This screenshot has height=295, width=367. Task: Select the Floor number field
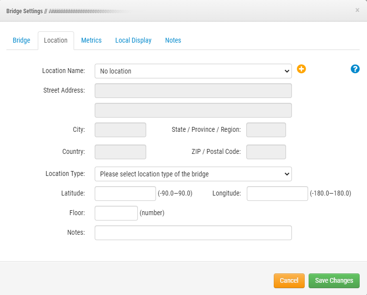coord(116,213)
